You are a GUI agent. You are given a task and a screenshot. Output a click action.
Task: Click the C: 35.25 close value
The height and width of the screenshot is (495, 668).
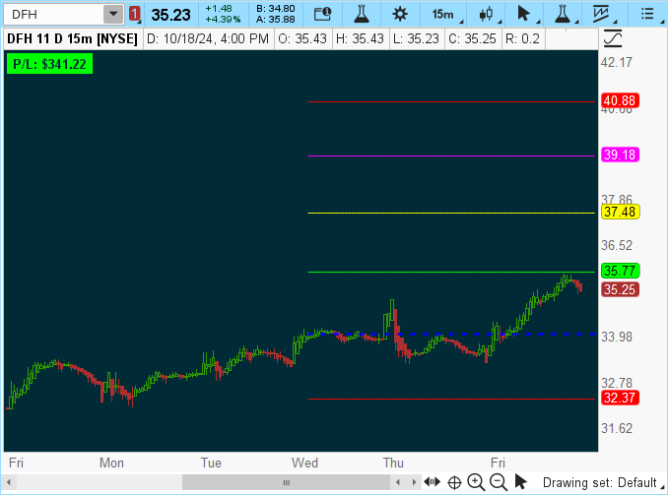[472, 38]
